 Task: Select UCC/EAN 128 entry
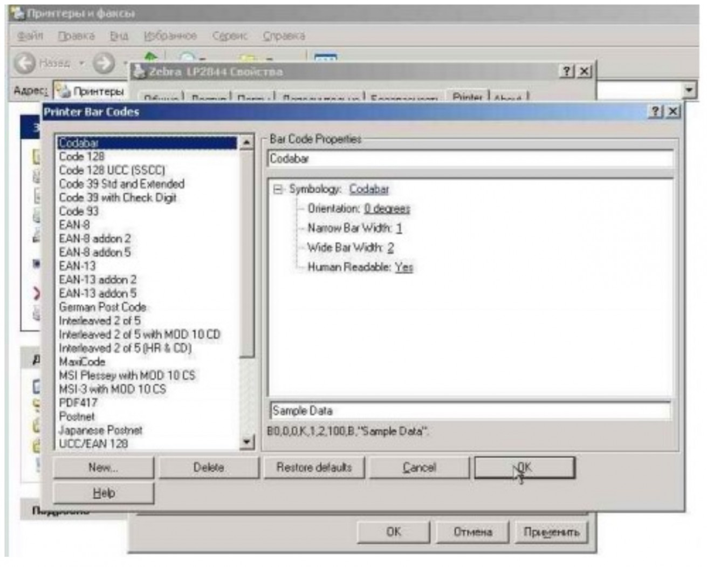pos(93,443)
